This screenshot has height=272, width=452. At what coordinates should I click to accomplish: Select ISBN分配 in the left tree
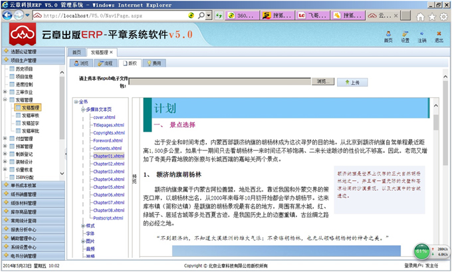click(25, 177)
